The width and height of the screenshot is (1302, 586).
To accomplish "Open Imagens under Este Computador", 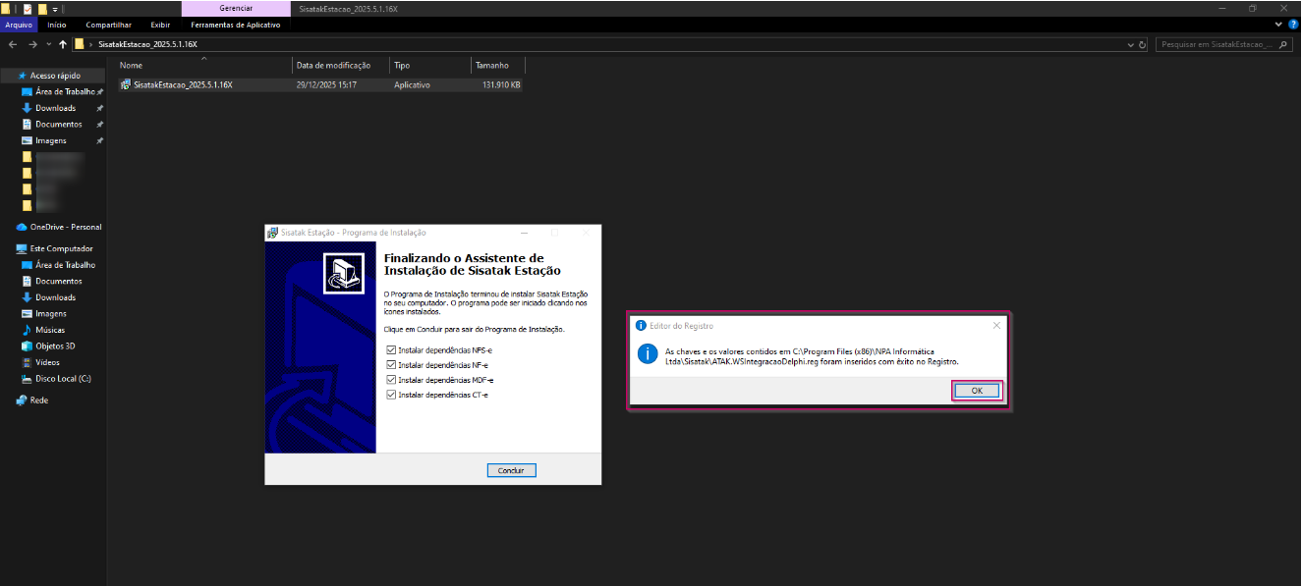I will coord(44,313).
